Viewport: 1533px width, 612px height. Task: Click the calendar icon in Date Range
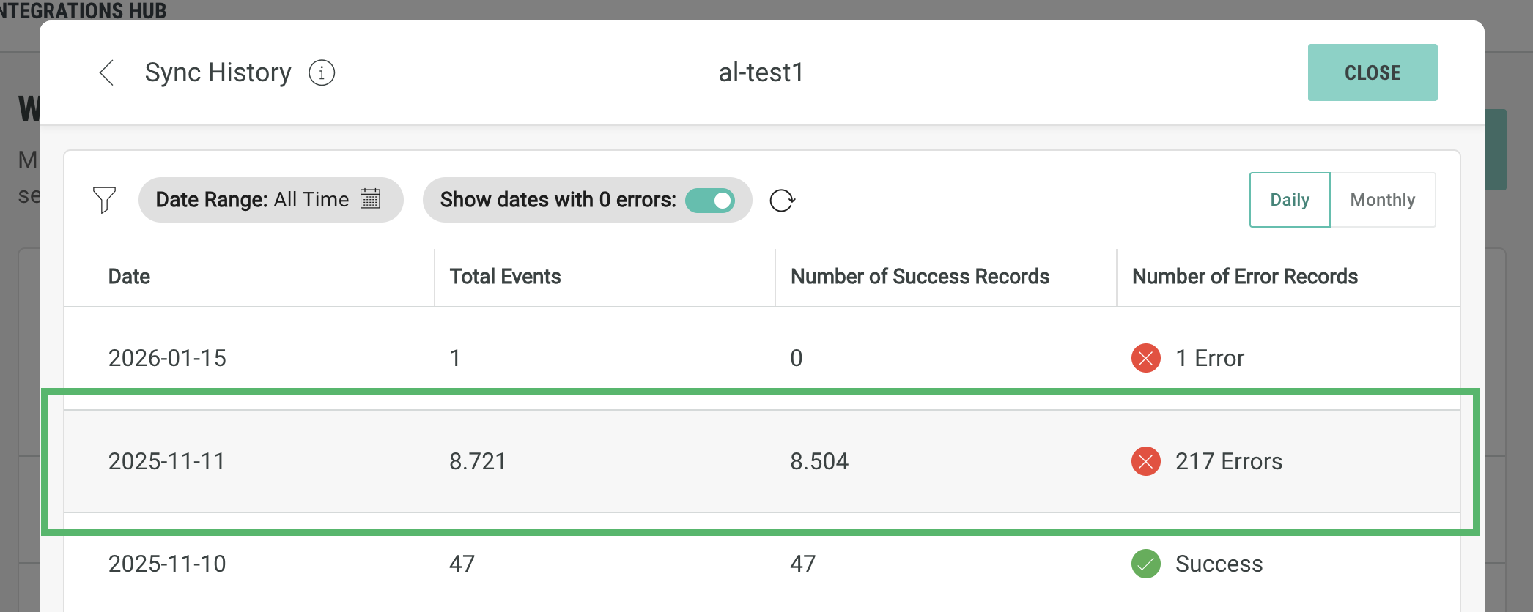tap(370, 199)
